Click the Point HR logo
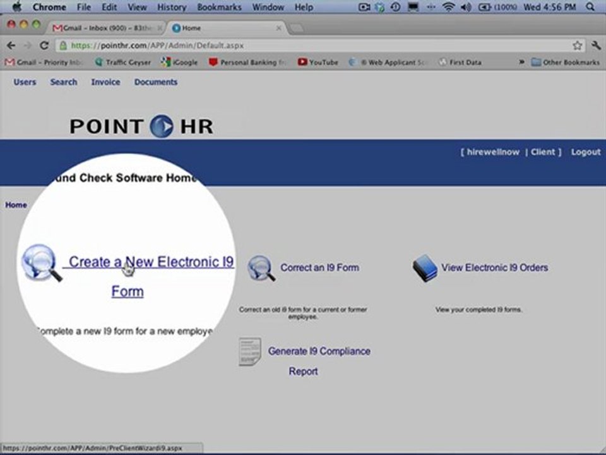 [141, 126]
